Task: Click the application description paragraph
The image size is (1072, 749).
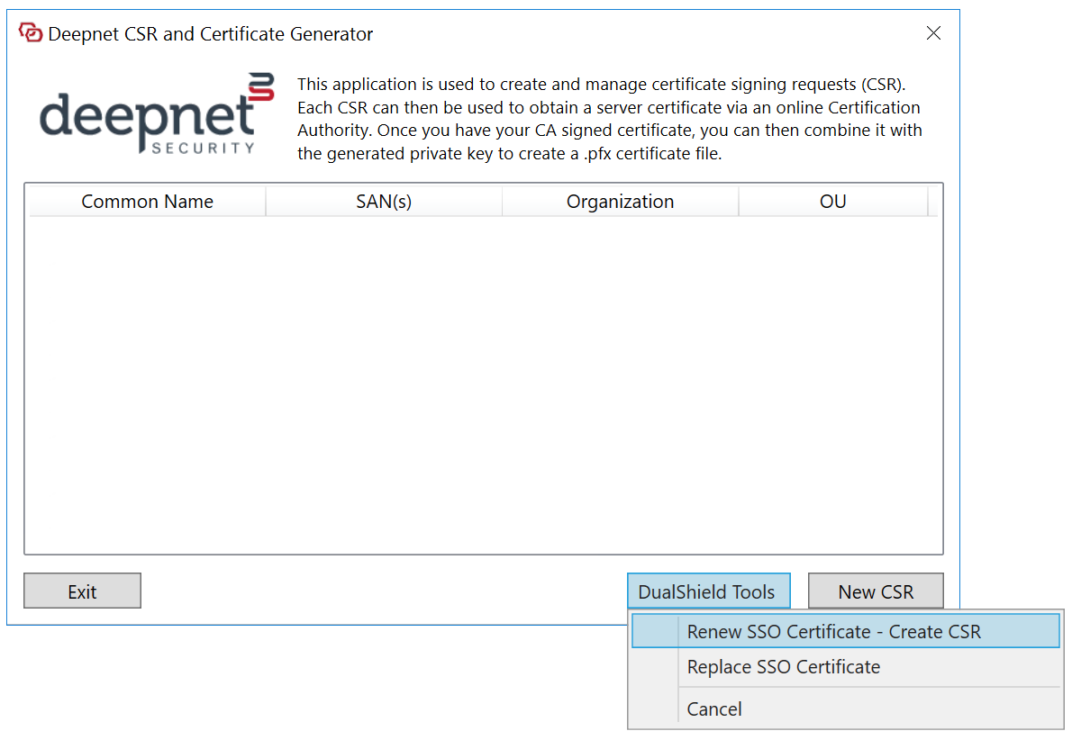Action: pos(609,119)
